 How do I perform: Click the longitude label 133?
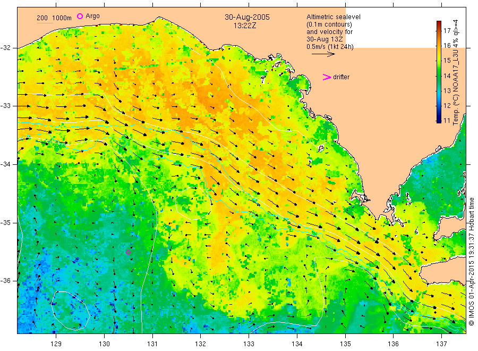[249, 344]
